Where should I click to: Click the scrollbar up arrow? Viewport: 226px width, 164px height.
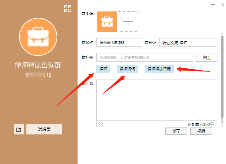[x=222, y=34]
